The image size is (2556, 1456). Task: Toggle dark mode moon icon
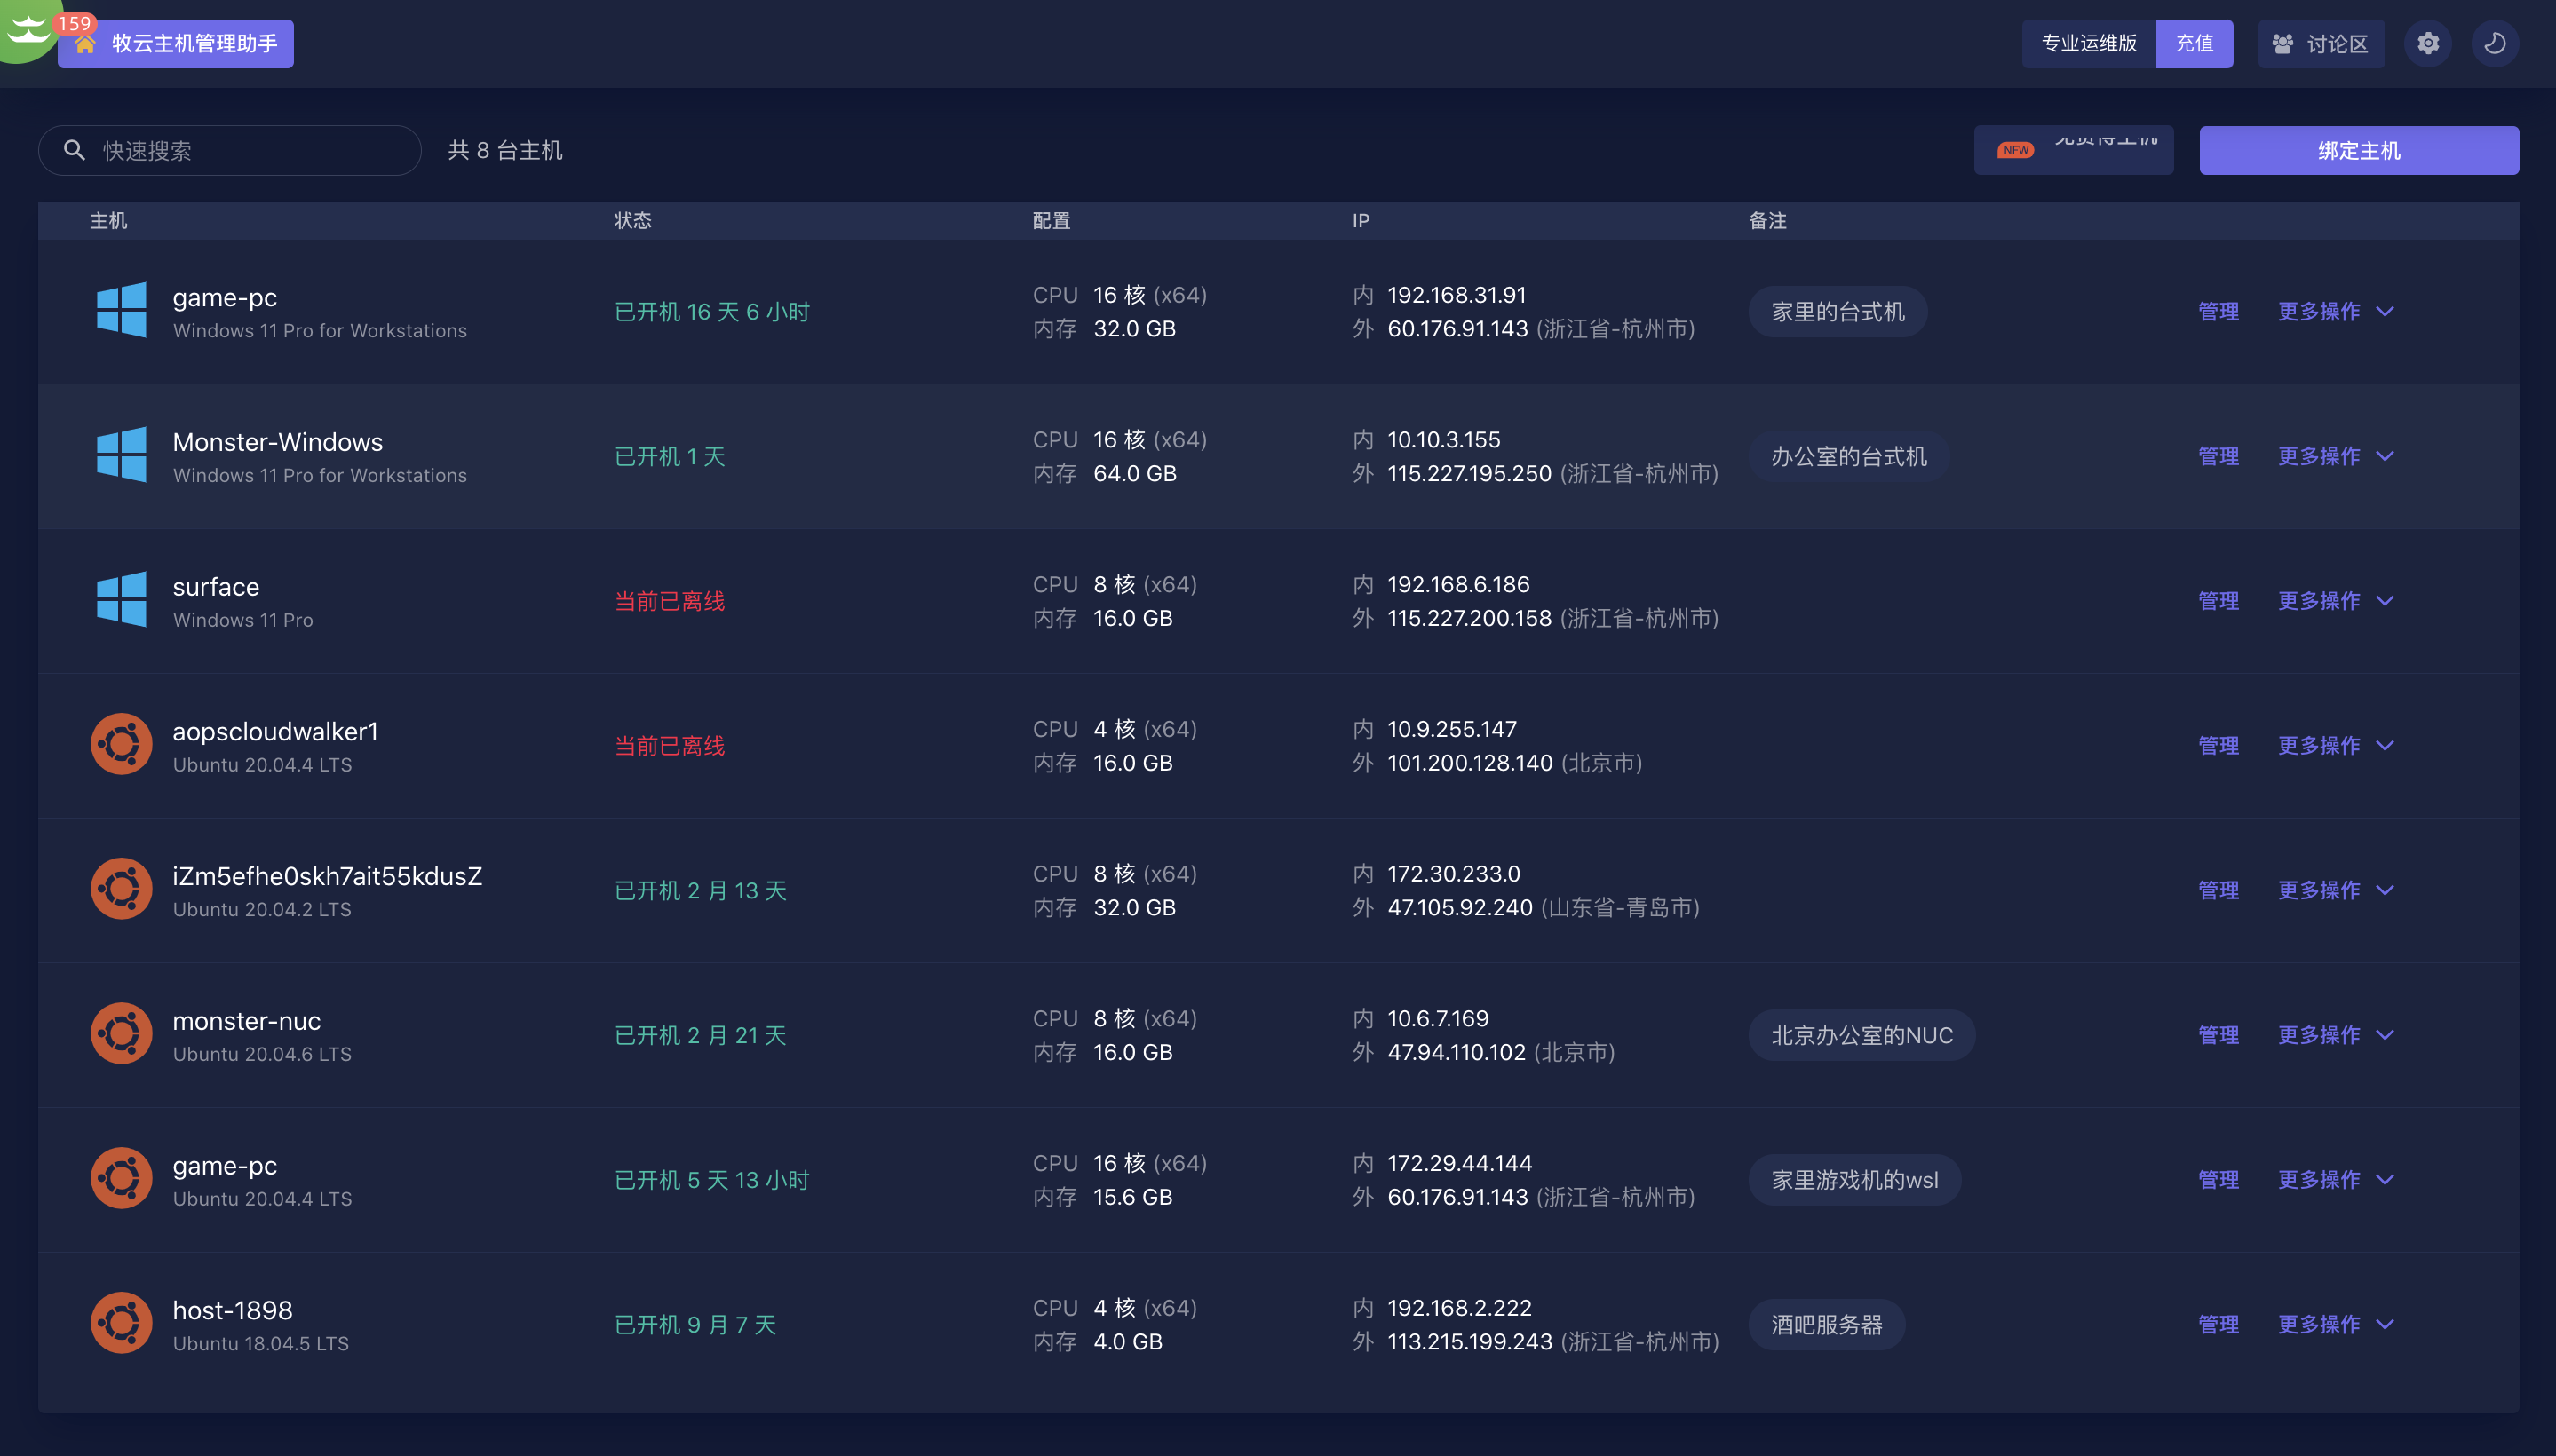click(x=2495, y=43)
